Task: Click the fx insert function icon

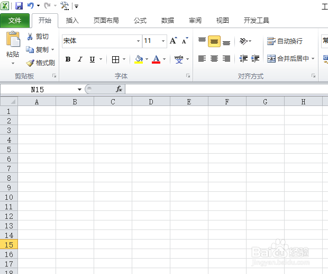Action: (119, 89)
